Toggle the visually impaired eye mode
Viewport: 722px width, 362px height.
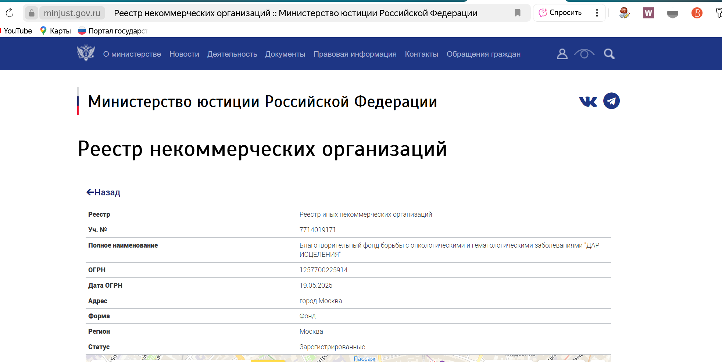point(584,54)
